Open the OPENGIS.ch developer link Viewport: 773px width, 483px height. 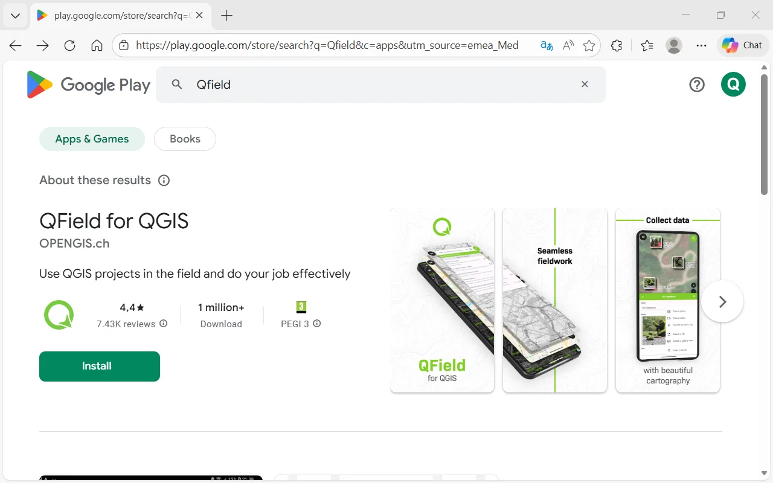[74, 243]
